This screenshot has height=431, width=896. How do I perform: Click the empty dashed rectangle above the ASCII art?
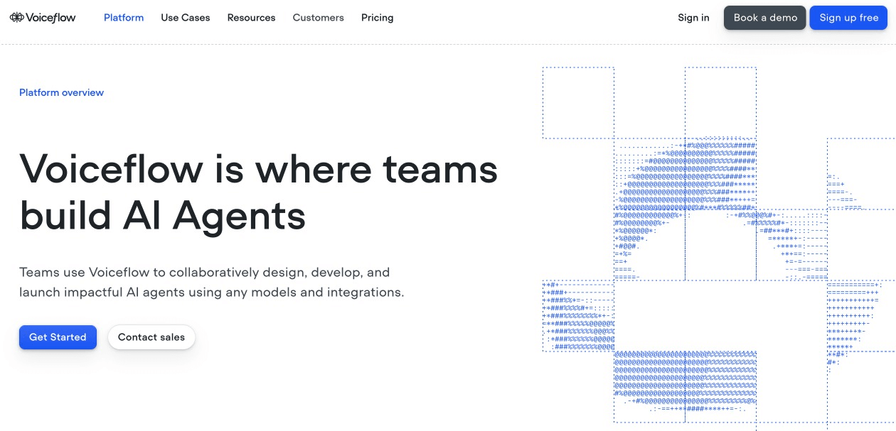pos(577,102)
